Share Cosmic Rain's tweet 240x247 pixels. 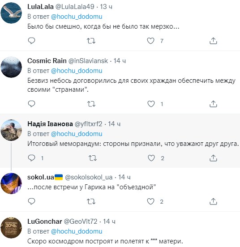pos(213,104)
